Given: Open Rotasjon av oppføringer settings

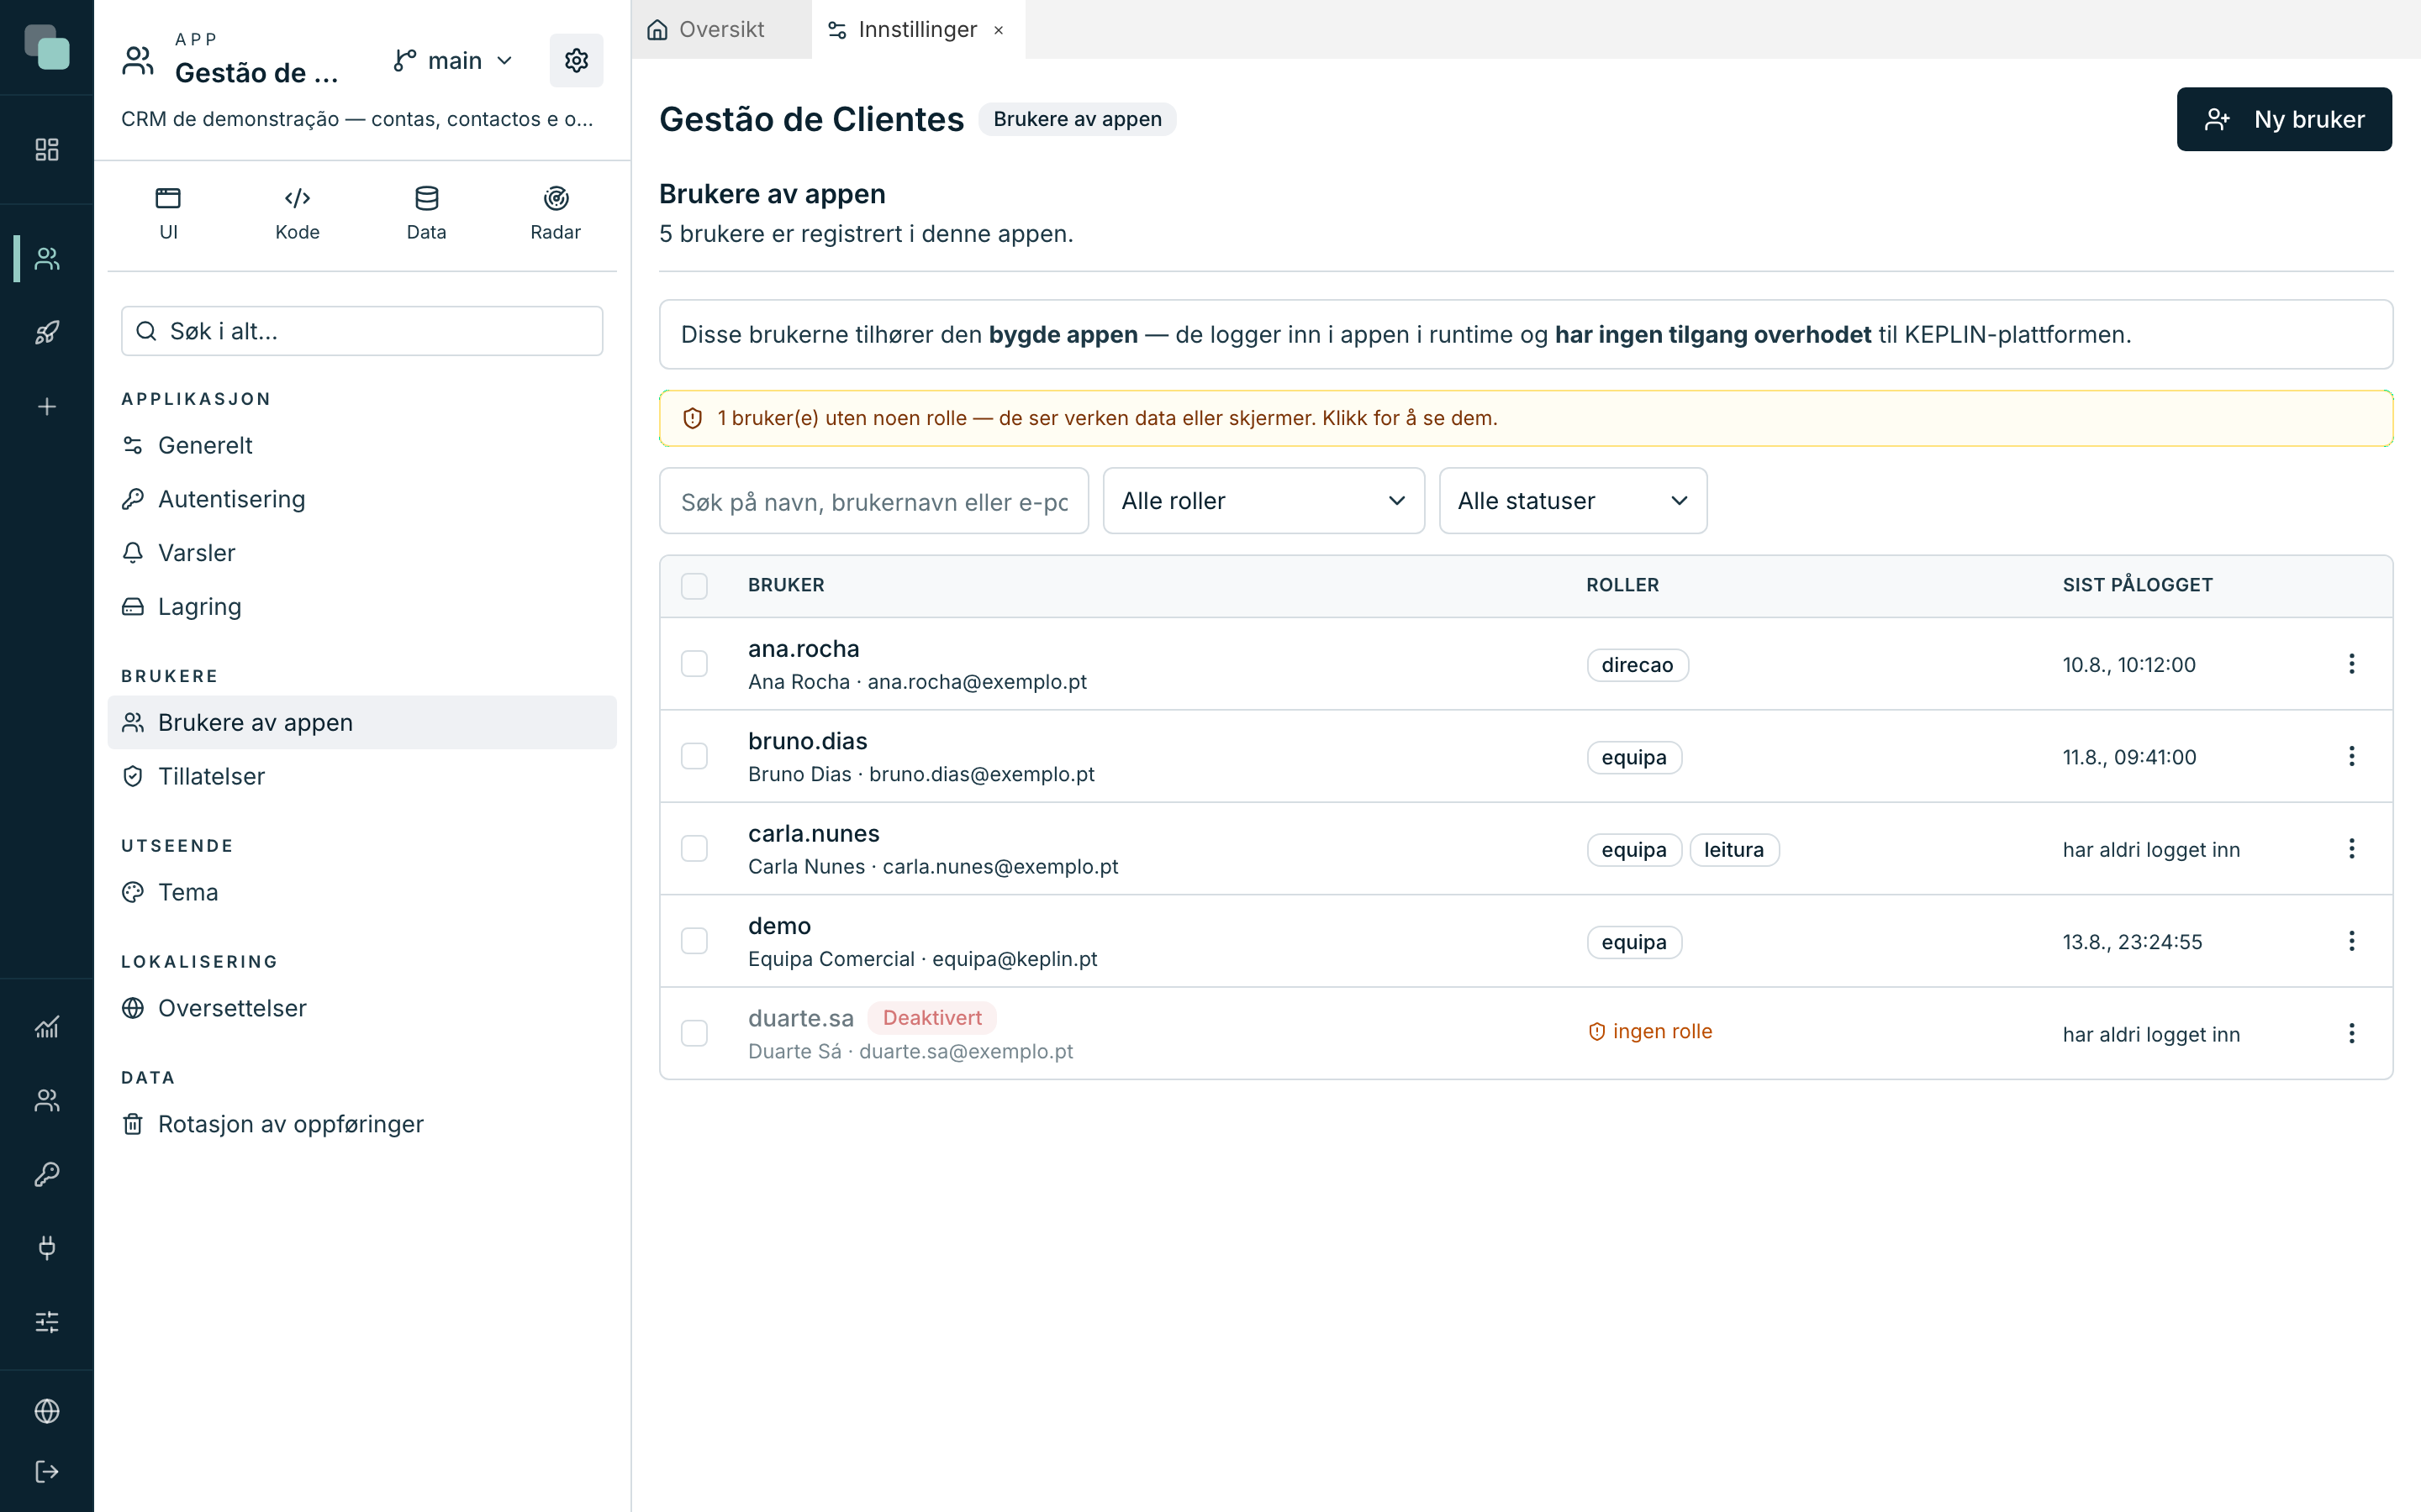Looking at the screenshot, I should 362,1124.
